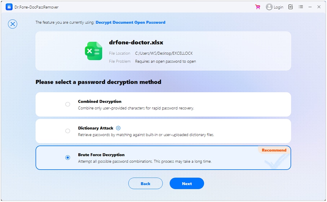
Task: Open Dictionary Attack settings gear
Action: click(118, 128)
